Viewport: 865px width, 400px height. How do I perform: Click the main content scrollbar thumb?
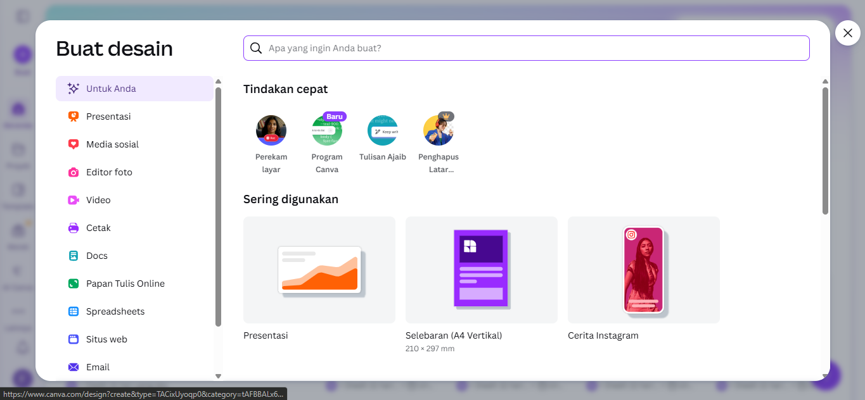(825, 151)
